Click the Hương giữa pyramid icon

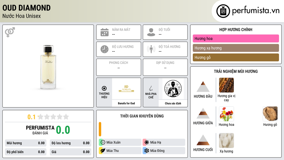pyautogui.click(x=203, y=113)
